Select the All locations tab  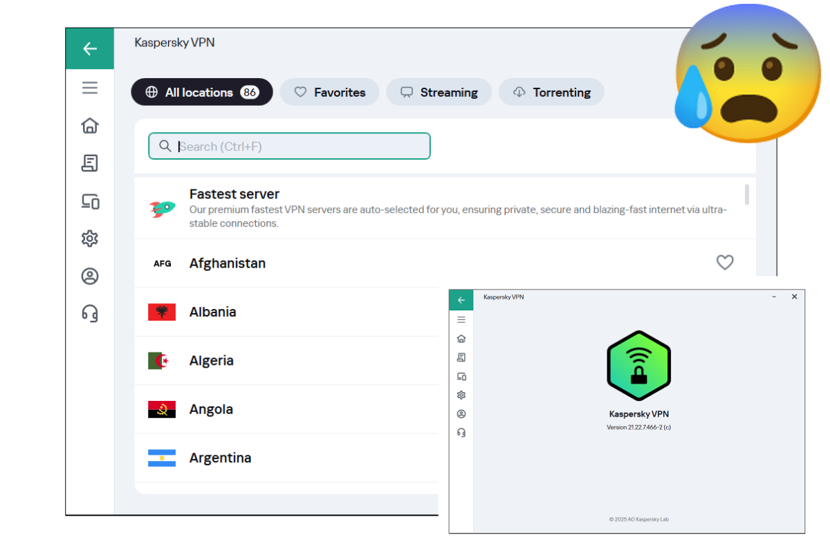(x=202, y=92)
